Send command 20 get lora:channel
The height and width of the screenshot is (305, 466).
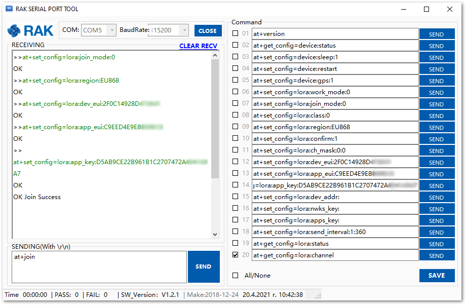[437, 255]
